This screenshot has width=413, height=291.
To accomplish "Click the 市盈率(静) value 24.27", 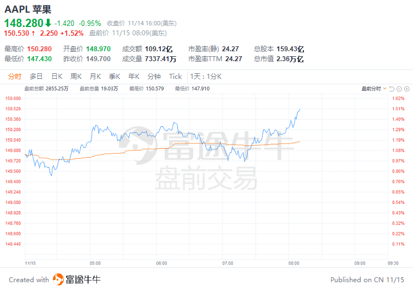I will pos(231,49).
